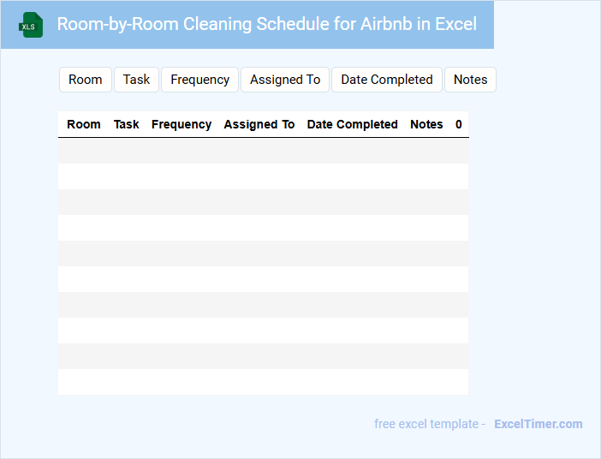Click the Room-by-Room Cleaning Schedule title
This screenshot has height=459, width=601.
pos(267,24)
